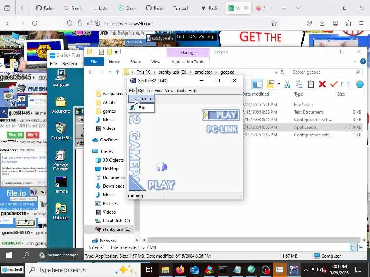Click the red X Delete icon
Screen dimensions: 370x277
[x=322, y=84]
